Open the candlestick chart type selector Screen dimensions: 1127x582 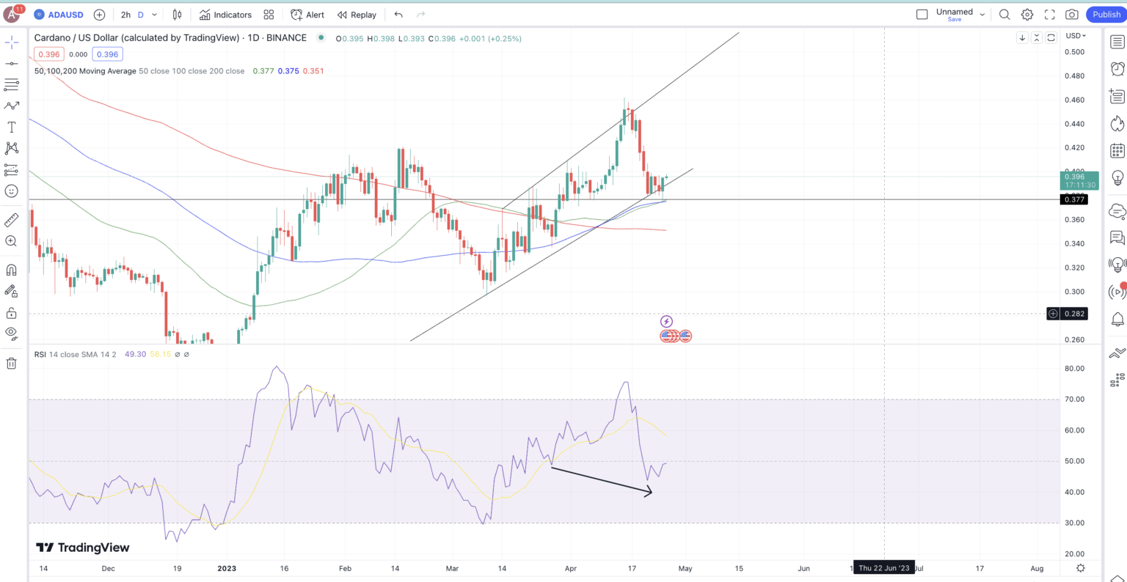tap(178, 15)
